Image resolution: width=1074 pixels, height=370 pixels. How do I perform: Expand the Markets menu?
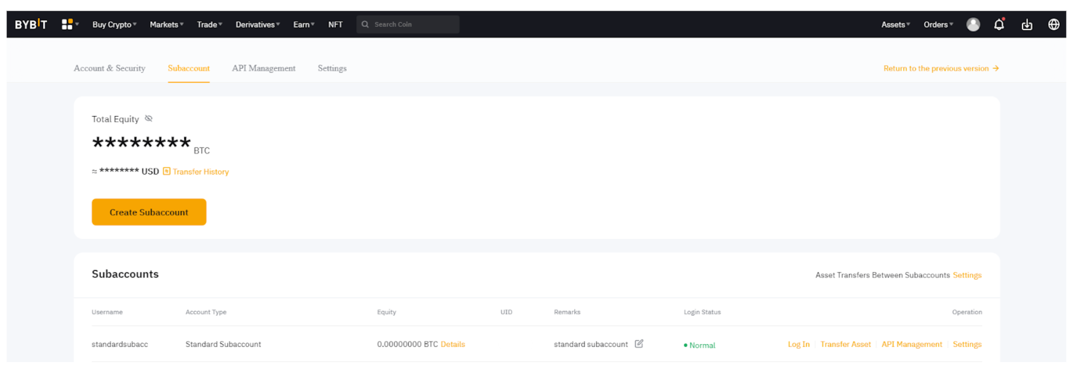tap(167, 24)
